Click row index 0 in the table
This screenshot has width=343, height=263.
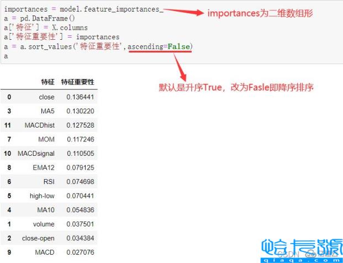9,97
